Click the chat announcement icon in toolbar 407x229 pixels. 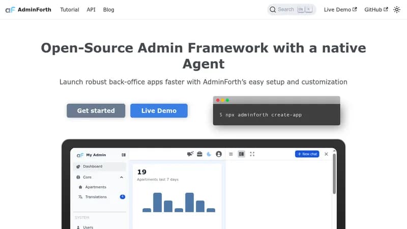click(190, 154)
